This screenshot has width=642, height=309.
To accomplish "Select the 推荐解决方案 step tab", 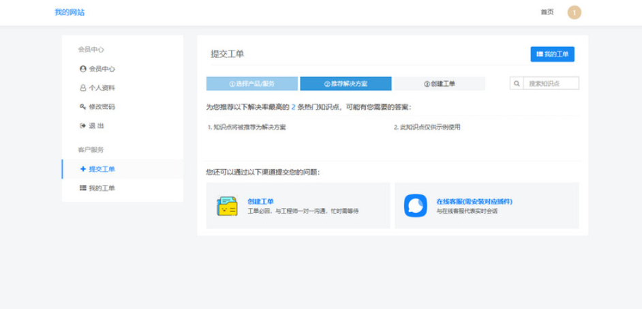I will [346, 84].
